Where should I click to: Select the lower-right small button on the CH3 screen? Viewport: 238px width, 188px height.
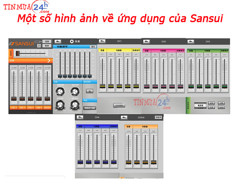222,107
